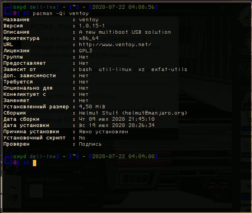The image size is (252, 213).
Task: Click 'Установочный скрипт' field label
Action: click(34, 138)
